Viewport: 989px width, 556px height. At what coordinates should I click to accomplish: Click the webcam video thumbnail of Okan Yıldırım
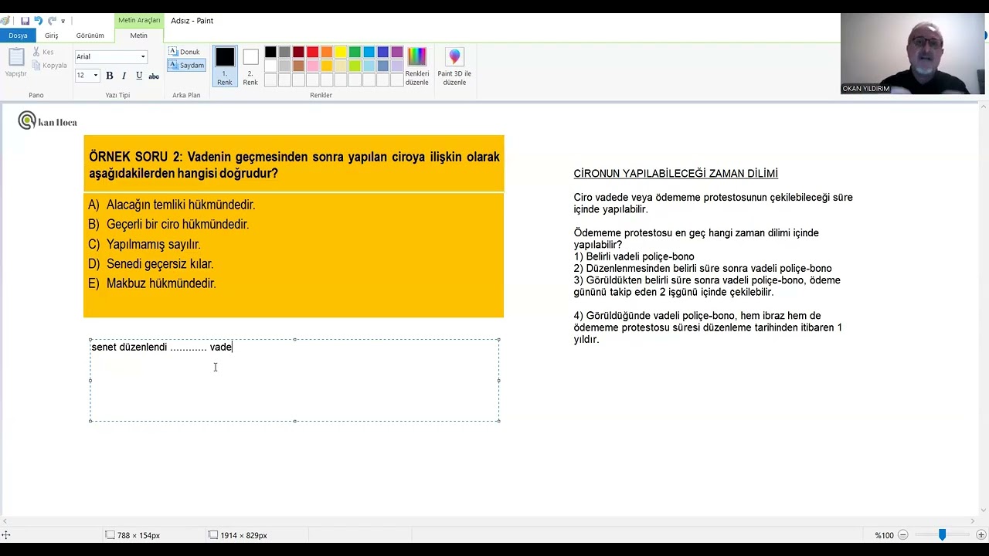coord(913,53)
